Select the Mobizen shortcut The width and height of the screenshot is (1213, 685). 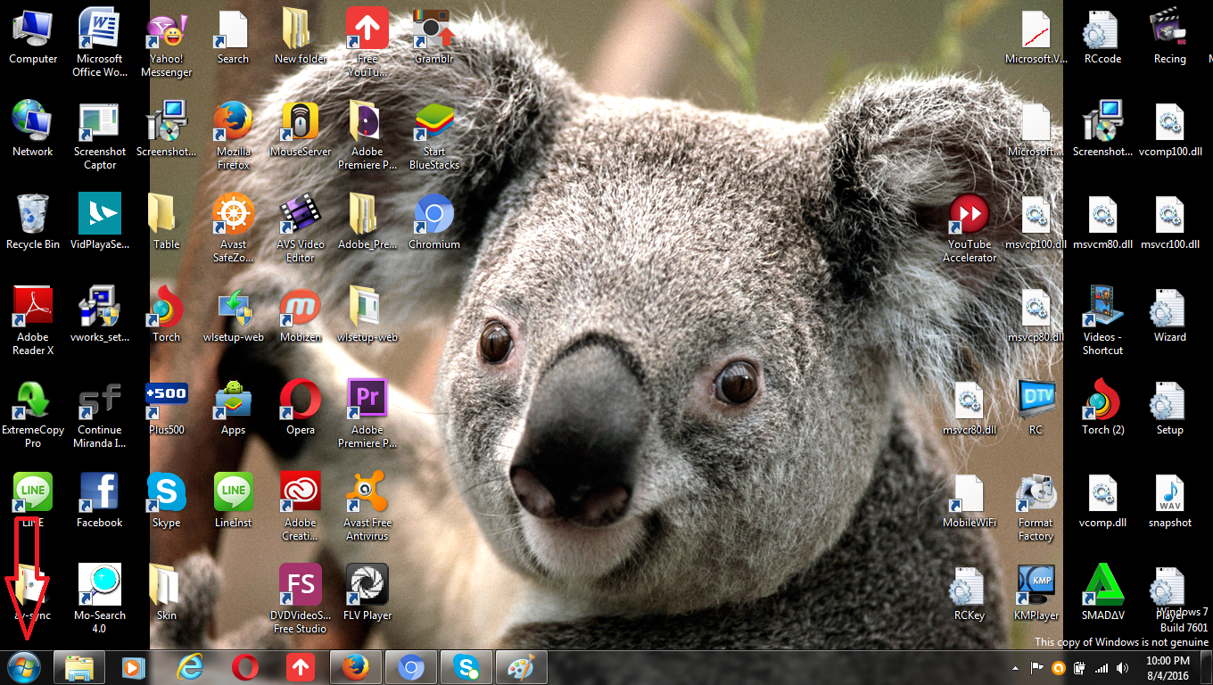coord(301,316)
